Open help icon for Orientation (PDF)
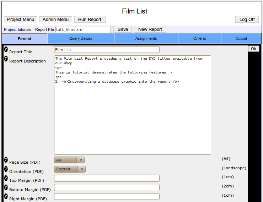The width and height of the screenshot is (263, 202). point(6,169)
